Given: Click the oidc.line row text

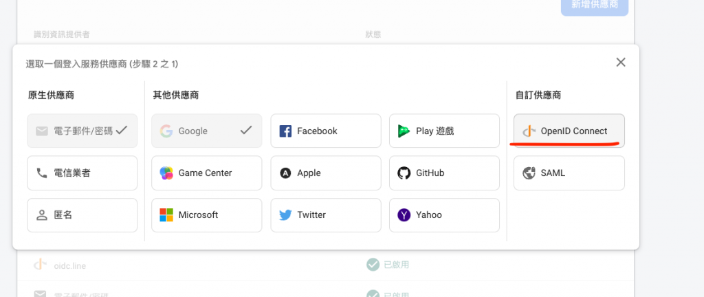Looking at the screenshot, I should 69,265.
